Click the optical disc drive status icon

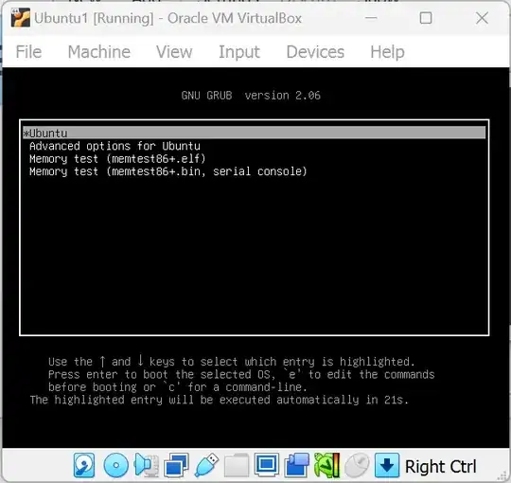(x=115, y=465)
